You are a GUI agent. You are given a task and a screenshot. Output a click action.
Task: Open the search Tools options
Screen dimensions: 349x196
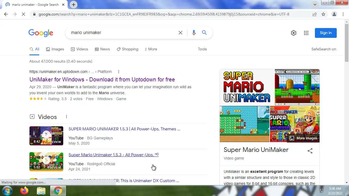pyautogui.click(x=202, y=49)
